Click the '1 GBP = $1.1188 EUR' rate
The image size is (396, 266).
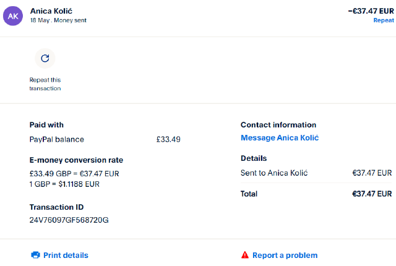[64, 184]
